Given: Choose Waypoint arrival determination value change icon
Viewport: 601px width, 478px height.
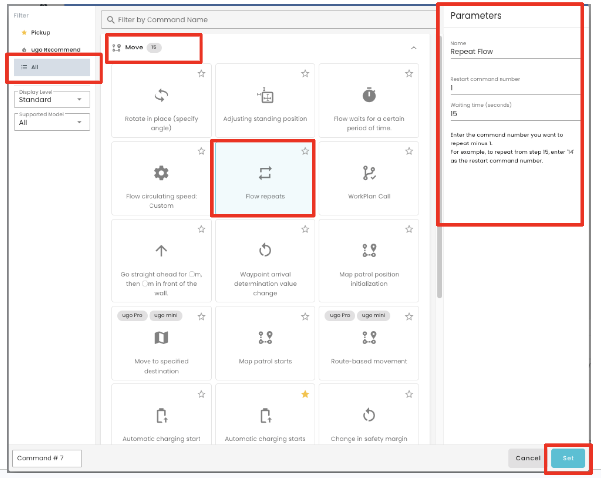Looking at the screenshot, I should [x=265, y=250].
